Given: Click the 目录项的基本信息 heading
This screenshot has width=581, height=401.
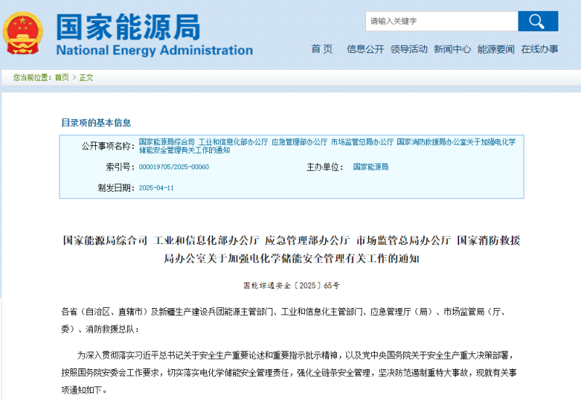Looking at the screenshot, I should (96, 123).
